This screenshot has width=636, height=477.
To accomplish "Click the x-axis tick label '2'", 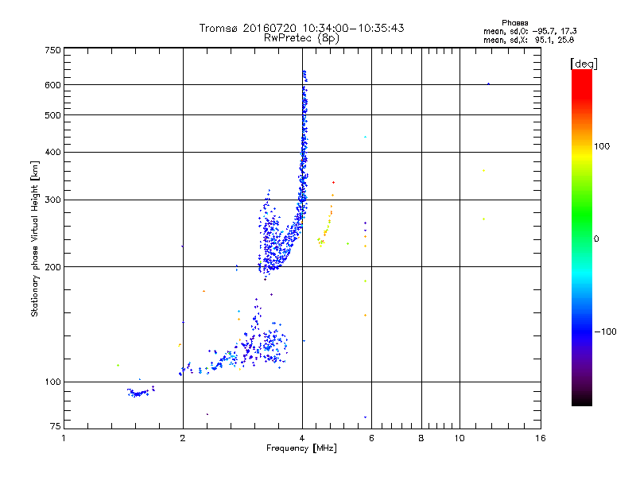I will (183, 438).
